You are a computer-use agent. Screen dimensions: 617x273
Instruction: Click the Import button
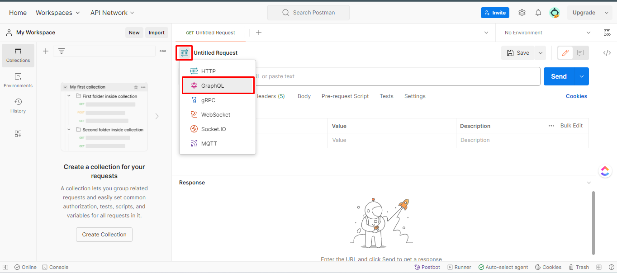(x=157, y=33)
